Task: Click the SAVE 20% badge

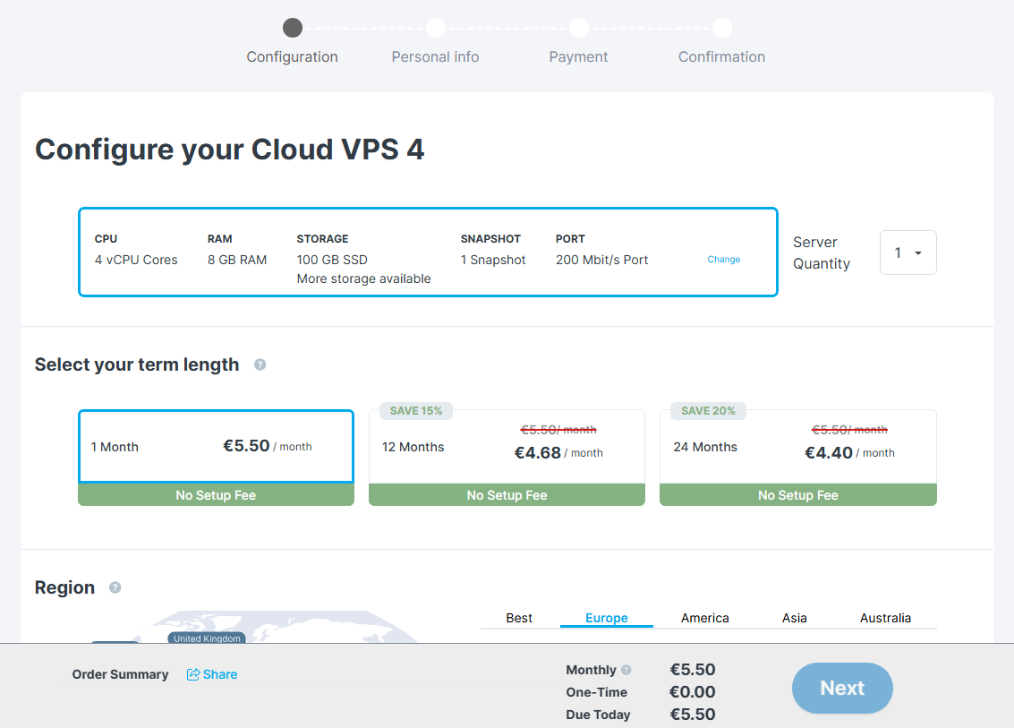Action: (x=708, y=411)
